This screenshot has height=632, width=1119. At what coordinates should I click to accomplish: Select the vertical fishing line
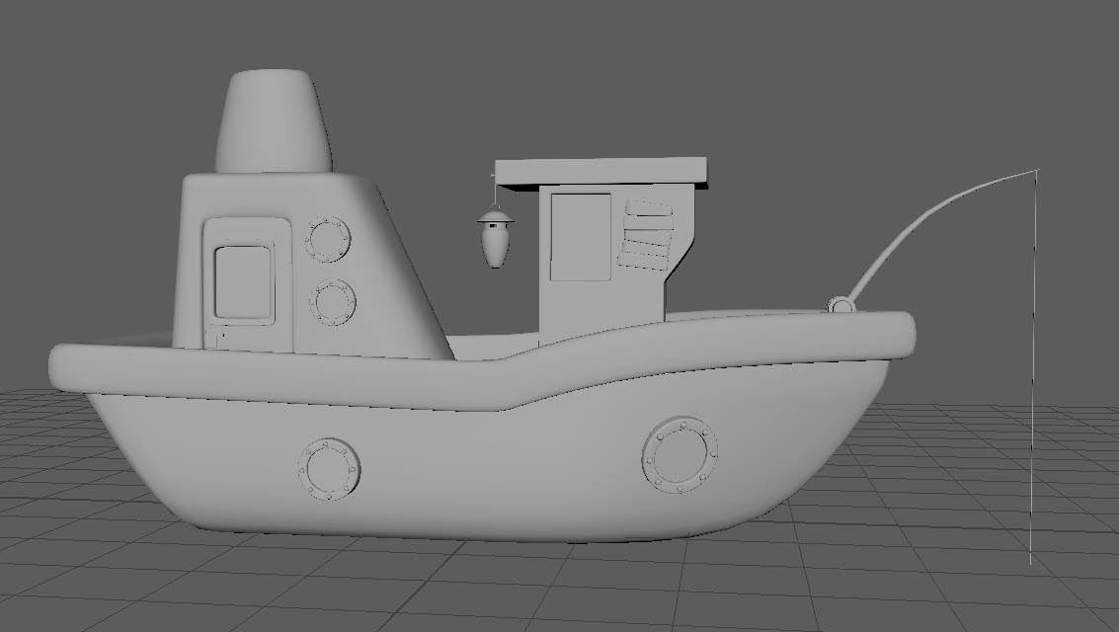[x=1034, y=367]
